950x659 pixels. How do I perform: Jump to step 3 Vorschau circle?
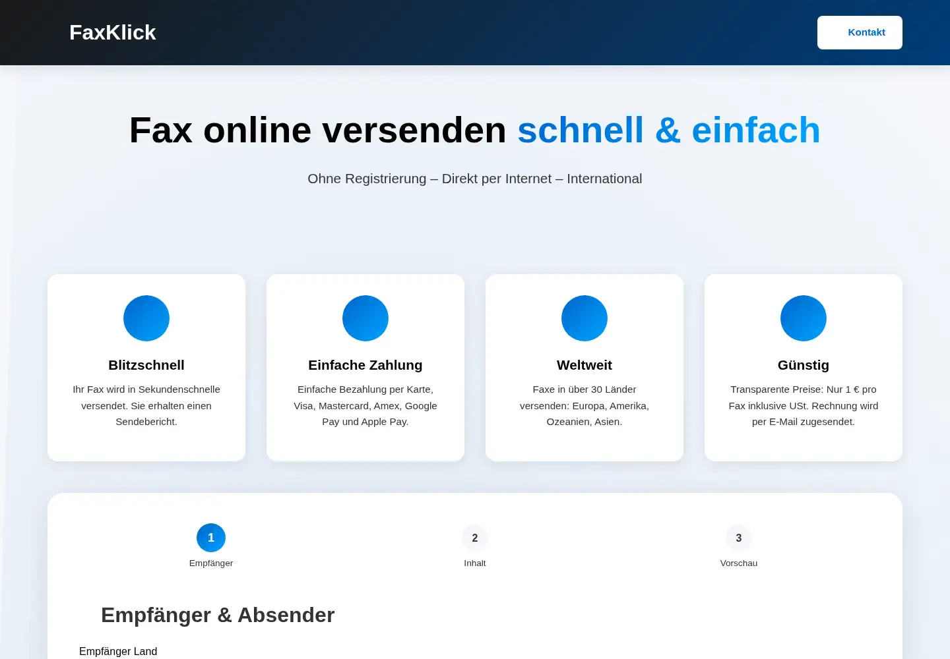739,538
